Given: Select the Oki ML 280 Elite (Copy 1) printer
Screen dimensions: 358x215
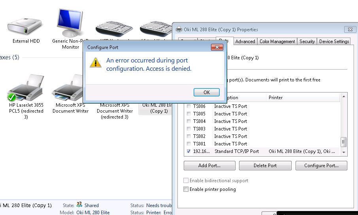Looking at the screenshot, I should [x=157, y=108].
